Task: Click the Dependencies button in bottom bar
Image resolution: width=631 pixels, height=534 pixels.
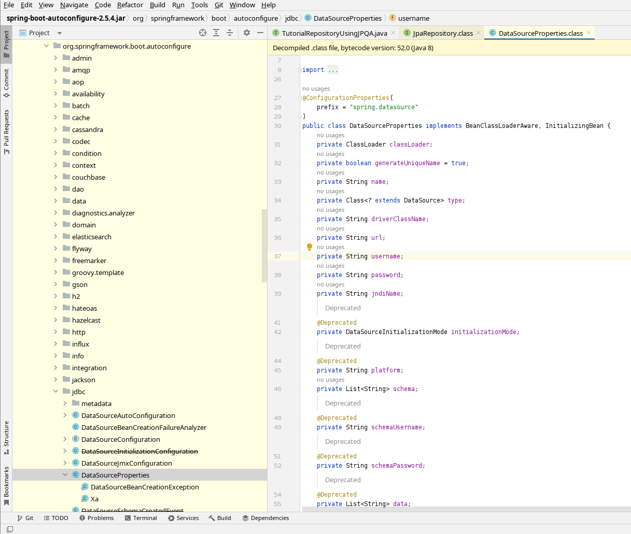Action: (x=265, y=518)
